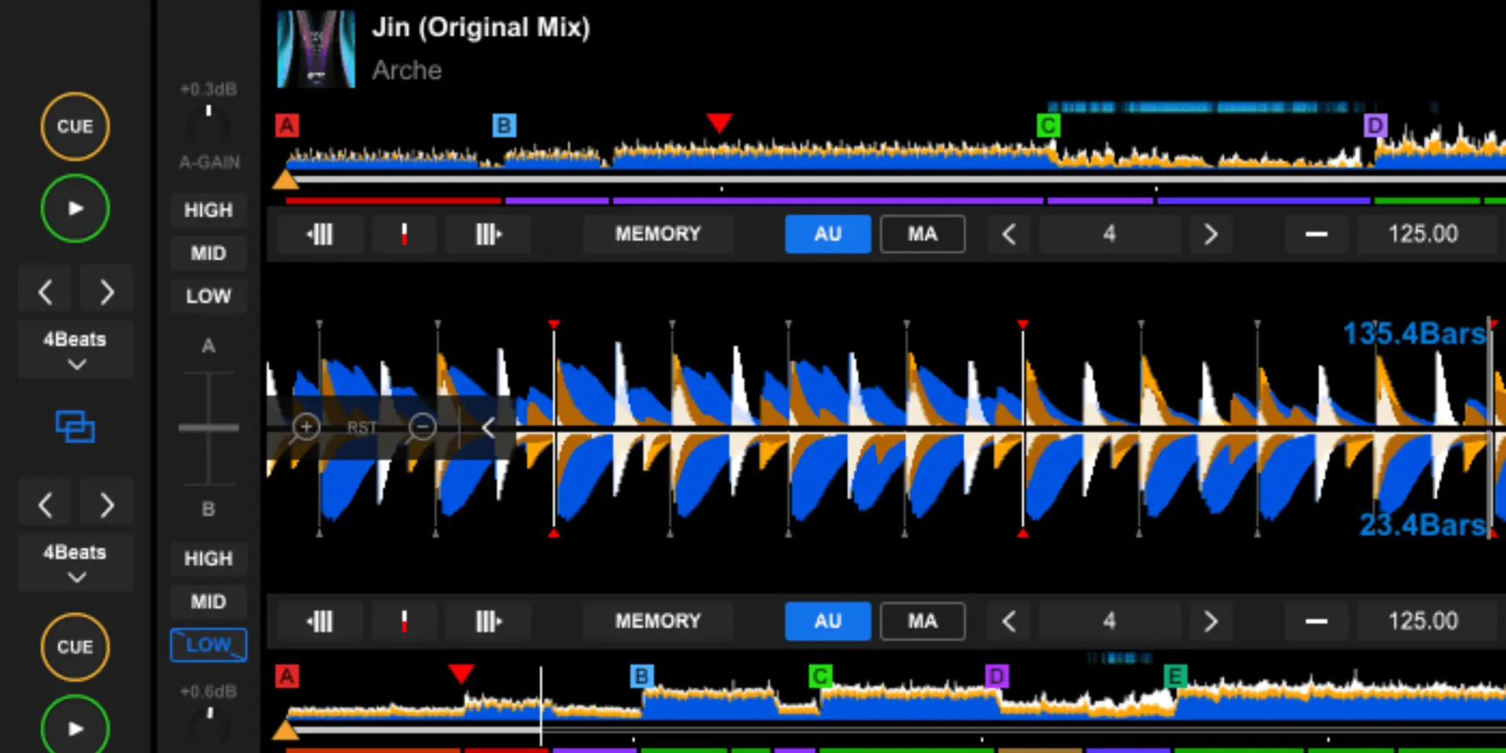This screenshot has height=753, width=1506.
Task: Click the top deck CUE button
Action: (75, 126)
